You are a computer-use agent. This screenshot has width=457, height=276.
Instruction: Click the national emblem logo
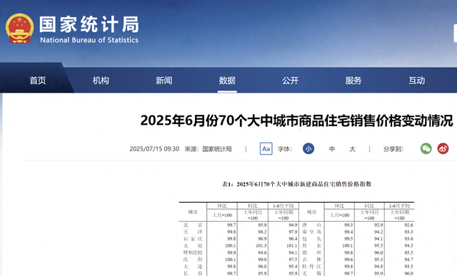pyautogui.click(x=19, y=29)
